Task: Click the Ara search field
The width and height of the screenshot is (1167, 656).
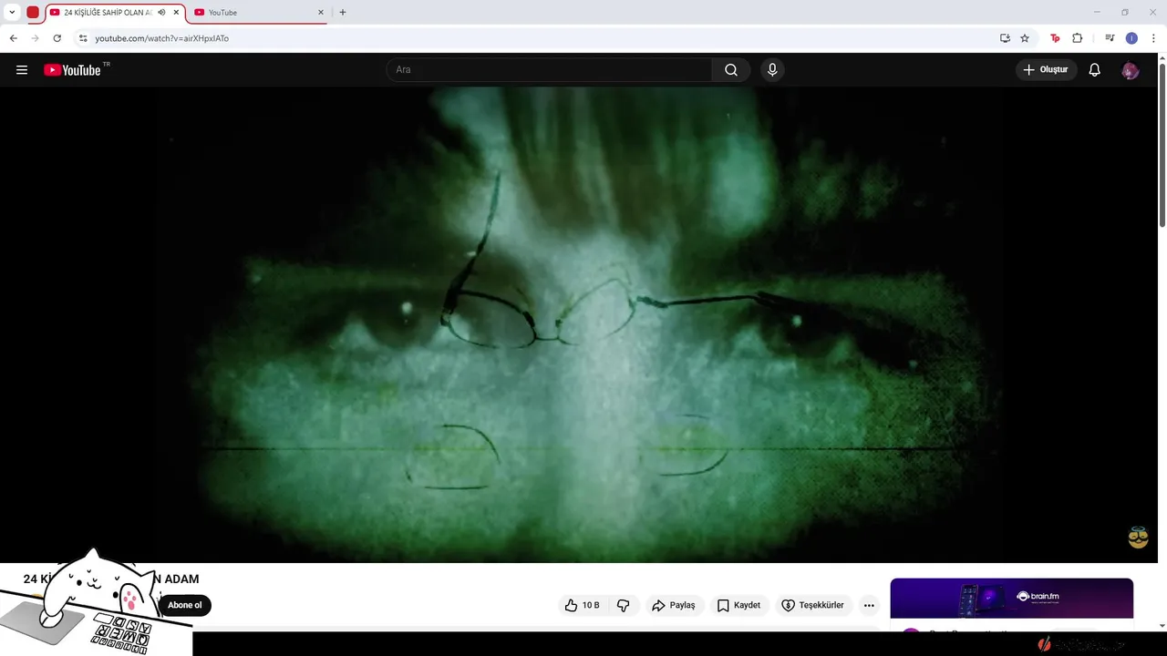Action: 550,70
